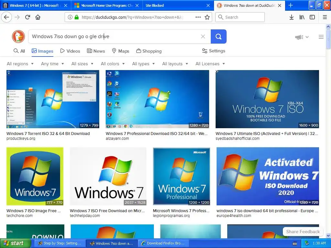331x248 pixels.
Task: Follow the alzayani.com source link
Action: click(117, 139)
